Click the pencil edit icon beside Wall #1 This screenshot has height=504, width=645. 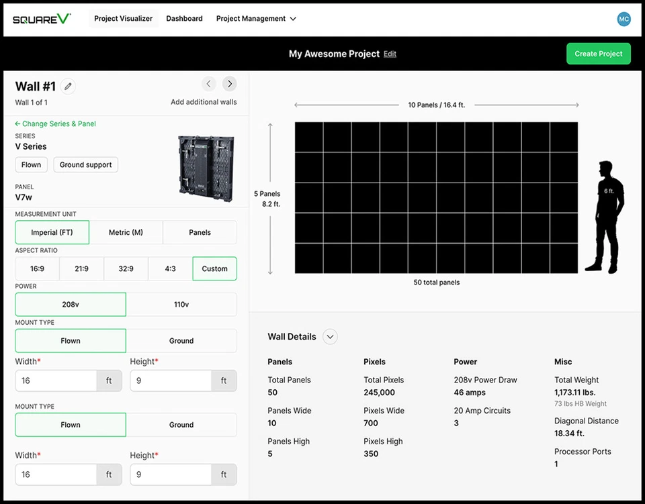pyautogui.click(x=68, y=87)
